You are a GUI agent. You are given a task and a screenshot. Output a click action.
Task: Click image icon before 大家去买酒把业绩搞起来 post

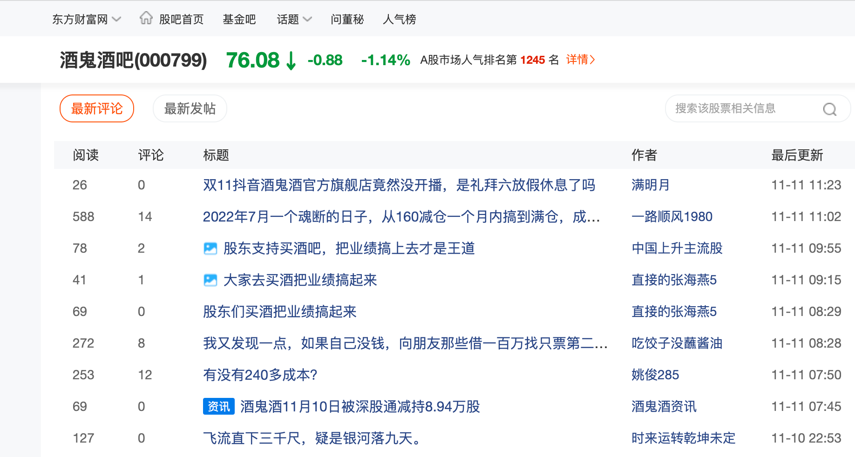[210, 280]
